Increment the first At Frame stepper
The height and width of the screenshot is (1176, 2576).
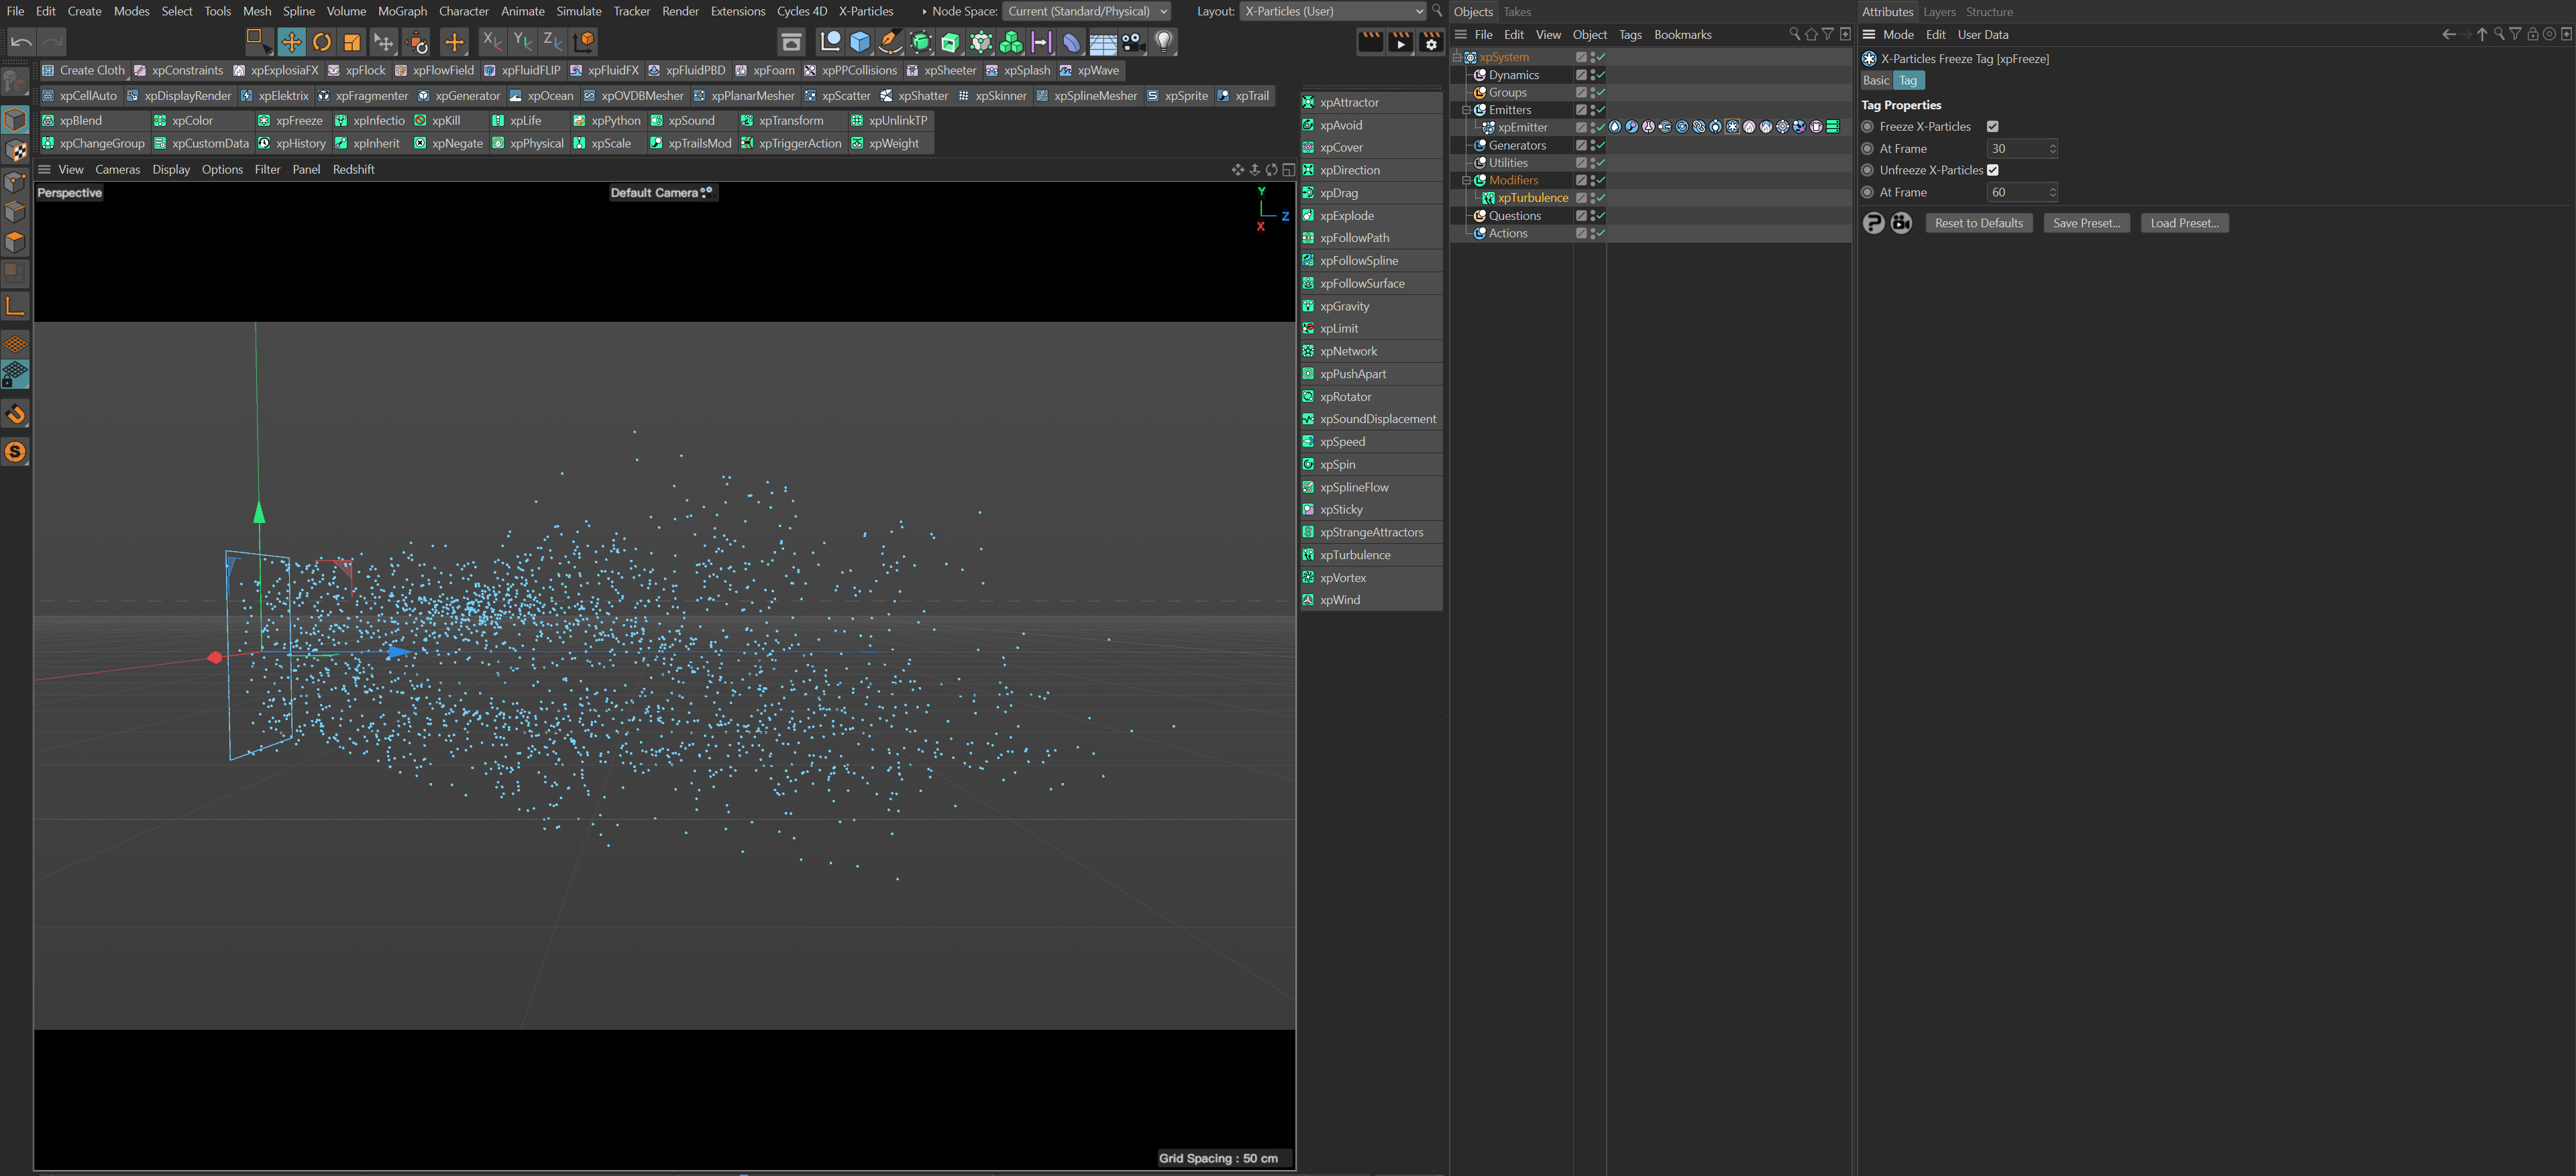pyautogui.click(x=2053, y=145)
